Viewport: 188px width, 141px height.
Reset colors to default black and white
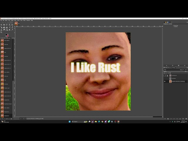[x=6, y=36]
